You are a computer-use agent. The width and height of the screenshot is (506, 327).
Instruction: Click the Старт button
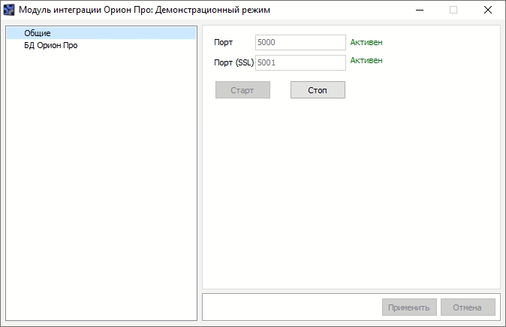[242, 89]
